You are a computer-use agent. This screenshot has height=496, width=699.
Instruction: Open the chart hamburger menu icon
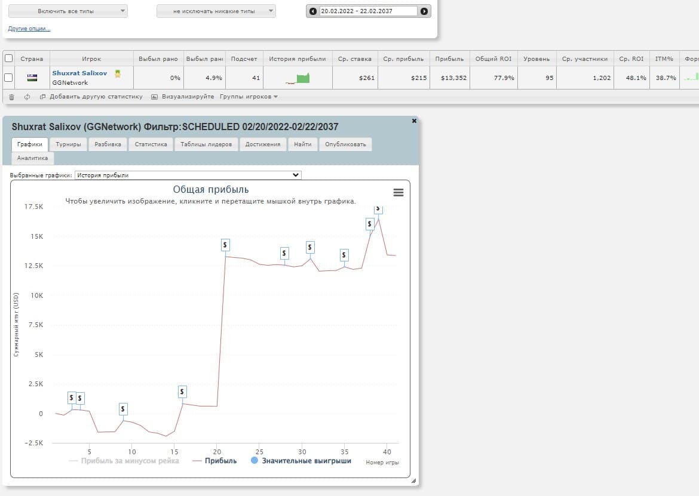coord(398,192)
